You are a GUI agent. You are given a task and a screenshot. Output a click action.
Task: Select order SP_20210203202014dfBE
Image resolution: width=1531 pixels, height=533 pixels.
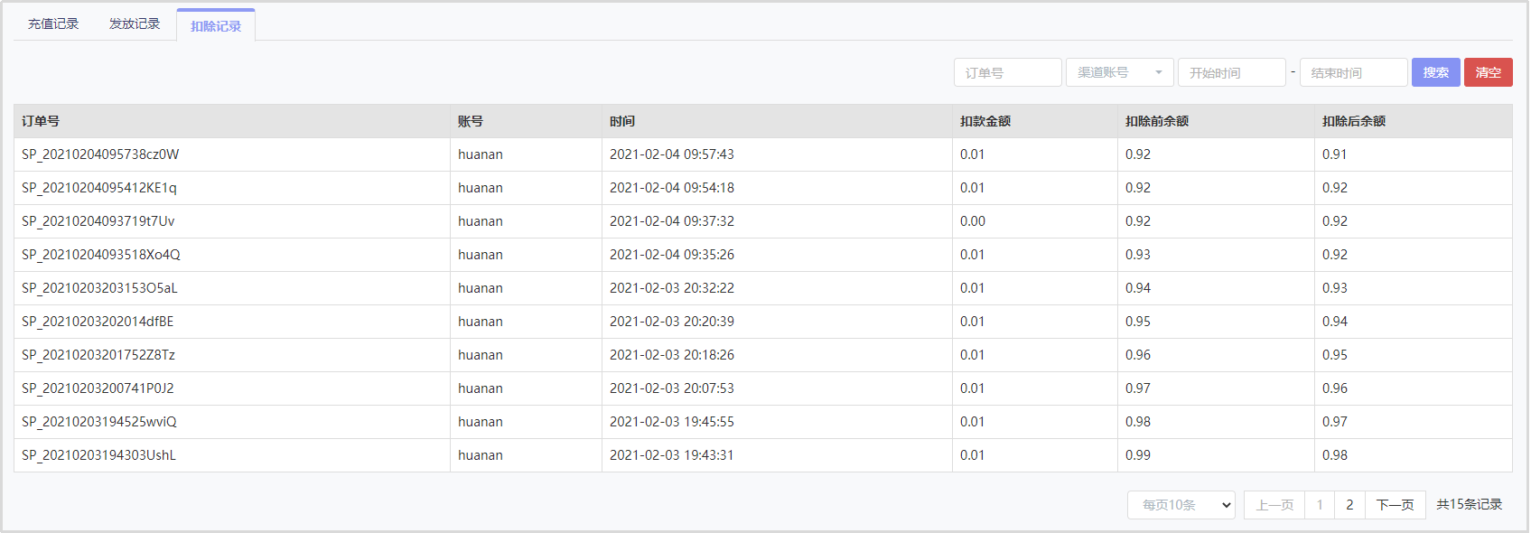point(98,322)
